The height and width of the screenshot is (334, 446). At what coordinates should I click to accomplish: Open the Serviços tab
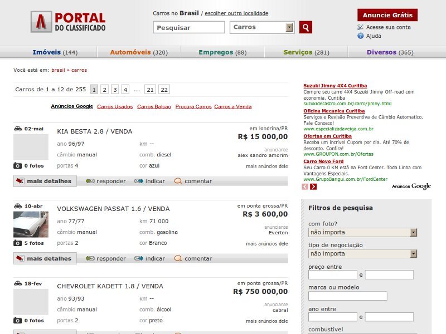[x=306, y=52]
